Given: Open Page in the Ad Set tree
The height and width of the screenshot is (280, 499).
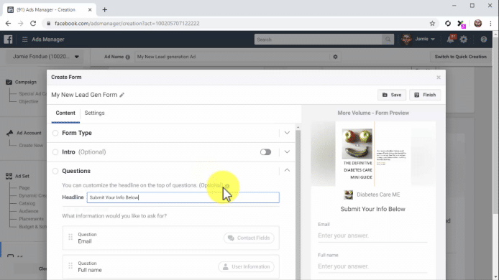Looking at the screenshot, I should tap(24, 188).
